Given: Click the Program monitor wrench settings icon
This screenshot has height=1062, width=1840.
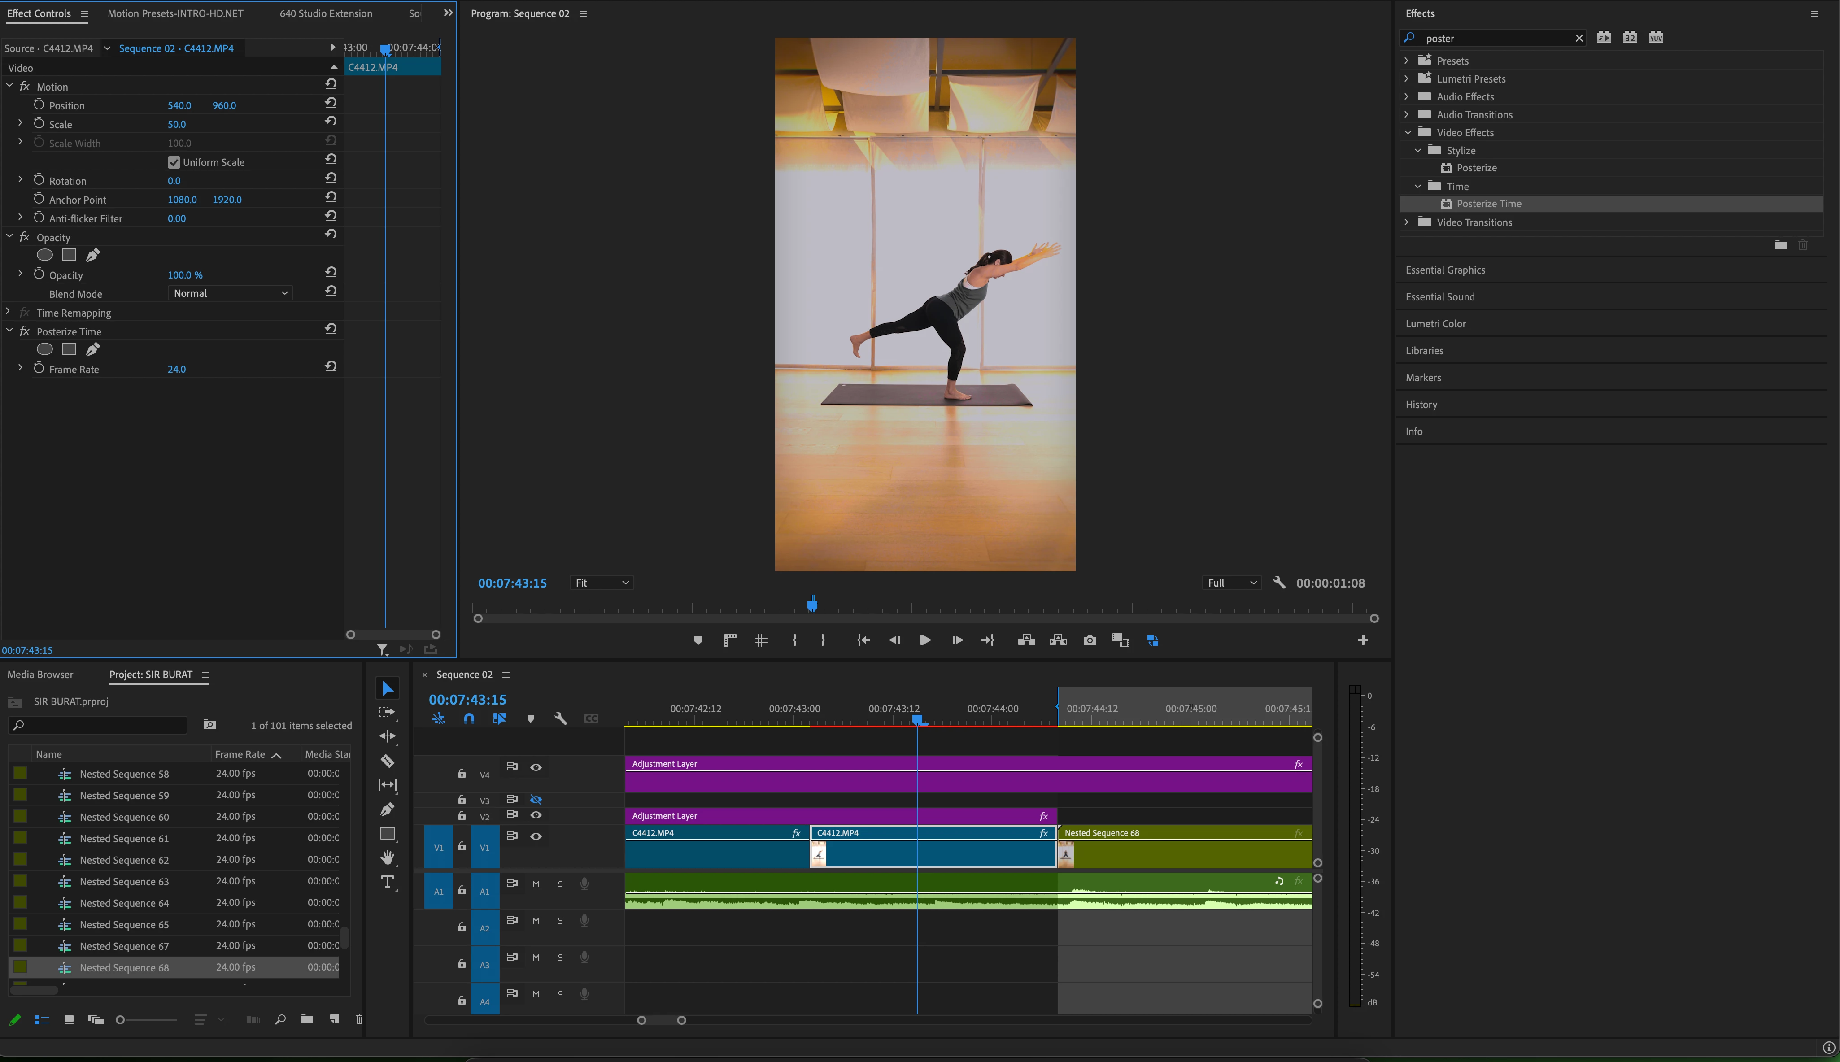Looking at the screenshot, I should pos(1279,582).
